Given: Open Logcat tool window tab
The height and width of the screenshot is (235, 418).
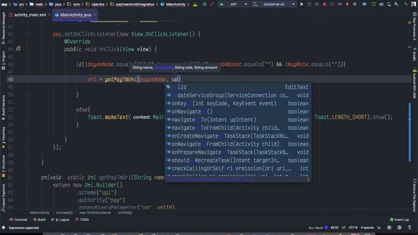Looking at the screenshot, I should click(60, 220).
